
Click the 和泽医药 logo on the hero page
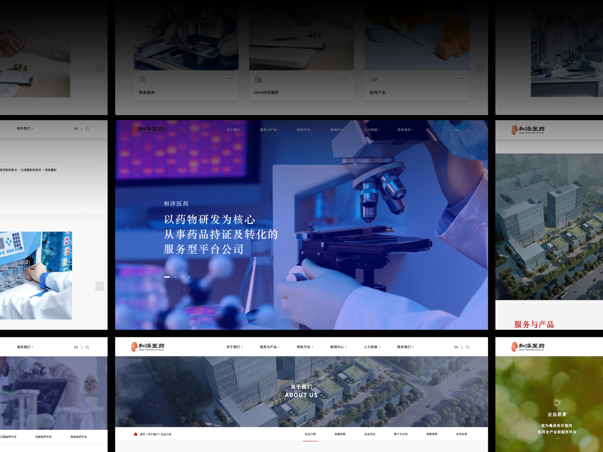coord(148,130)
